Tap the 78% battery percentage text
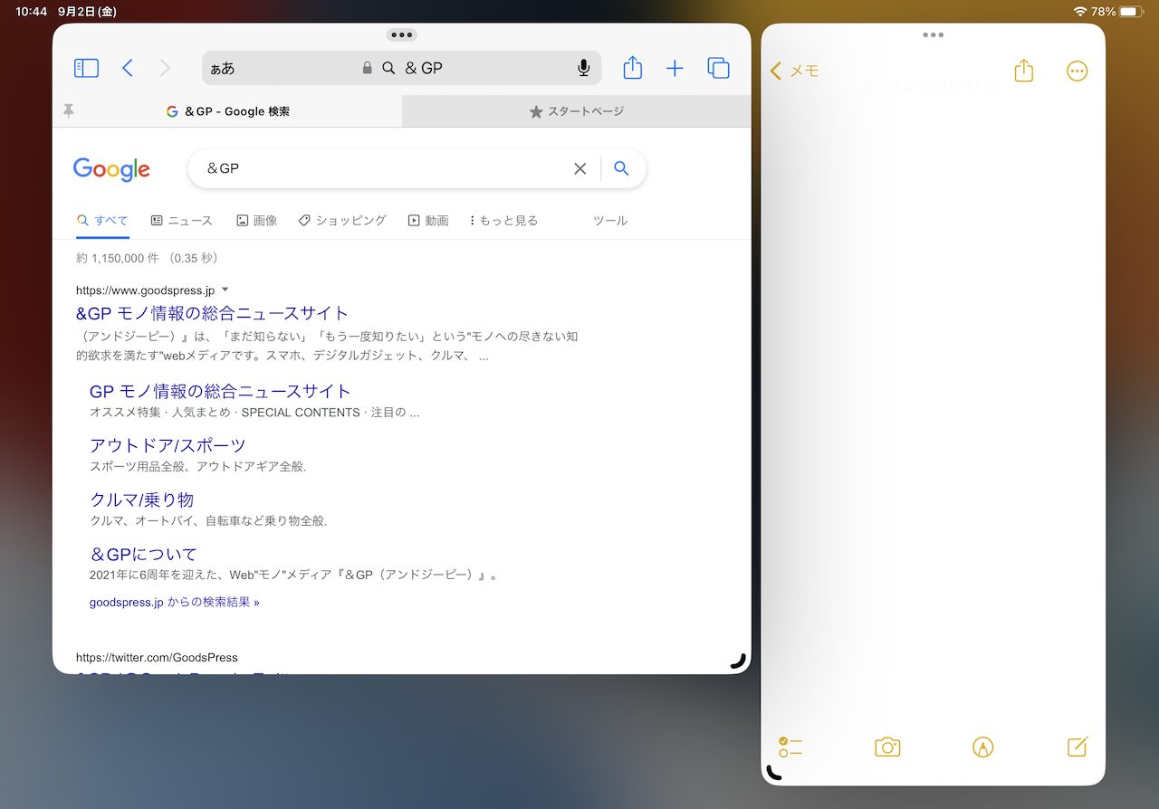 point(1103,12)
